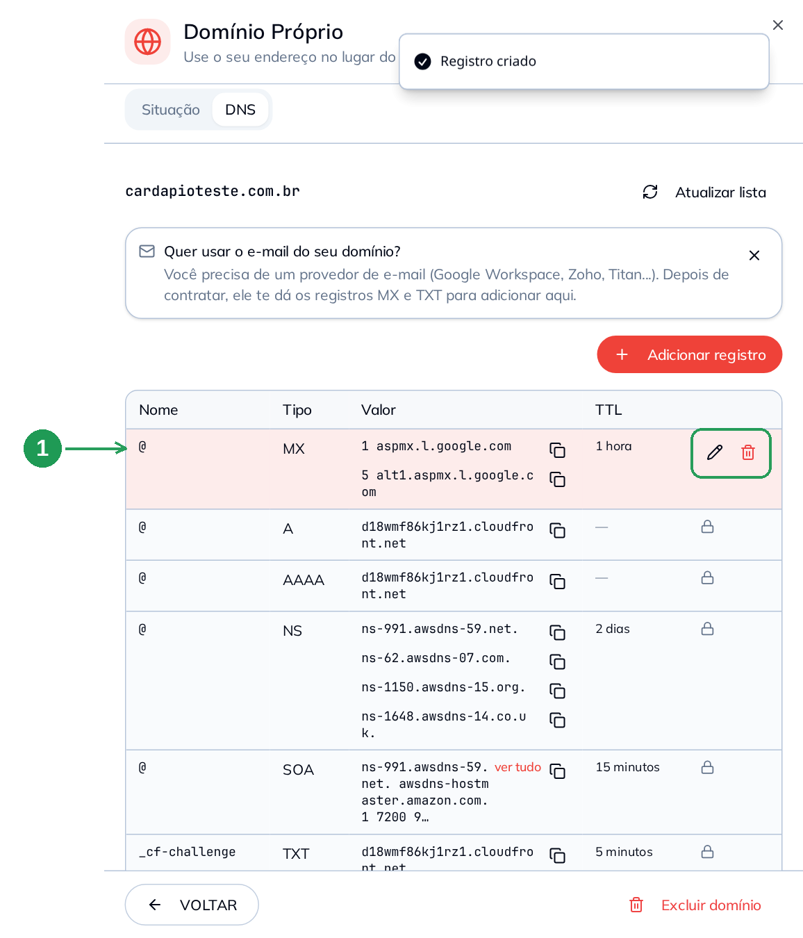Click the Nome column header
Screen dimensions: 803x938
[x=158, y=410]
